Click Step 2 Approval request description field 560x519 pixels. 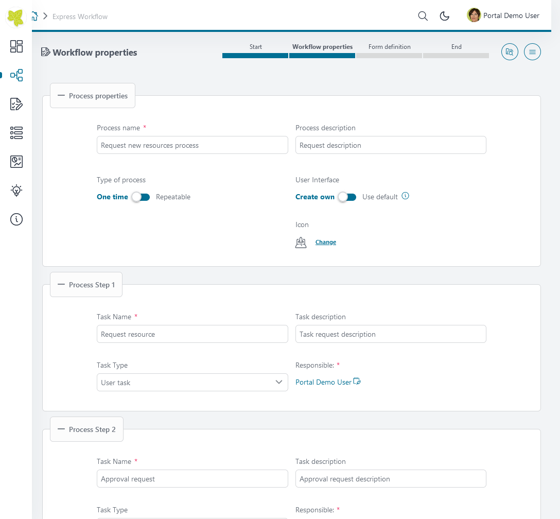pos(391,479)
